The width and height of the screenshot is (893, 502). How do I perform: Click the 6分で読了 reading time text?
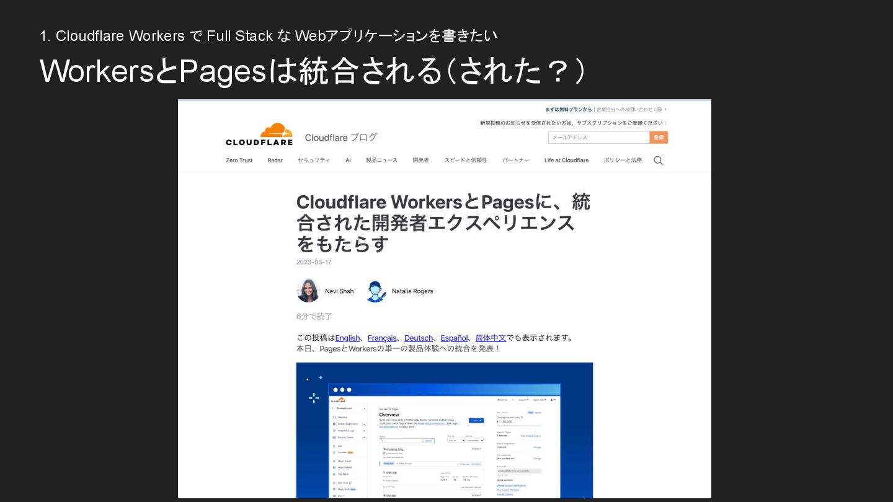click(314, 317)
